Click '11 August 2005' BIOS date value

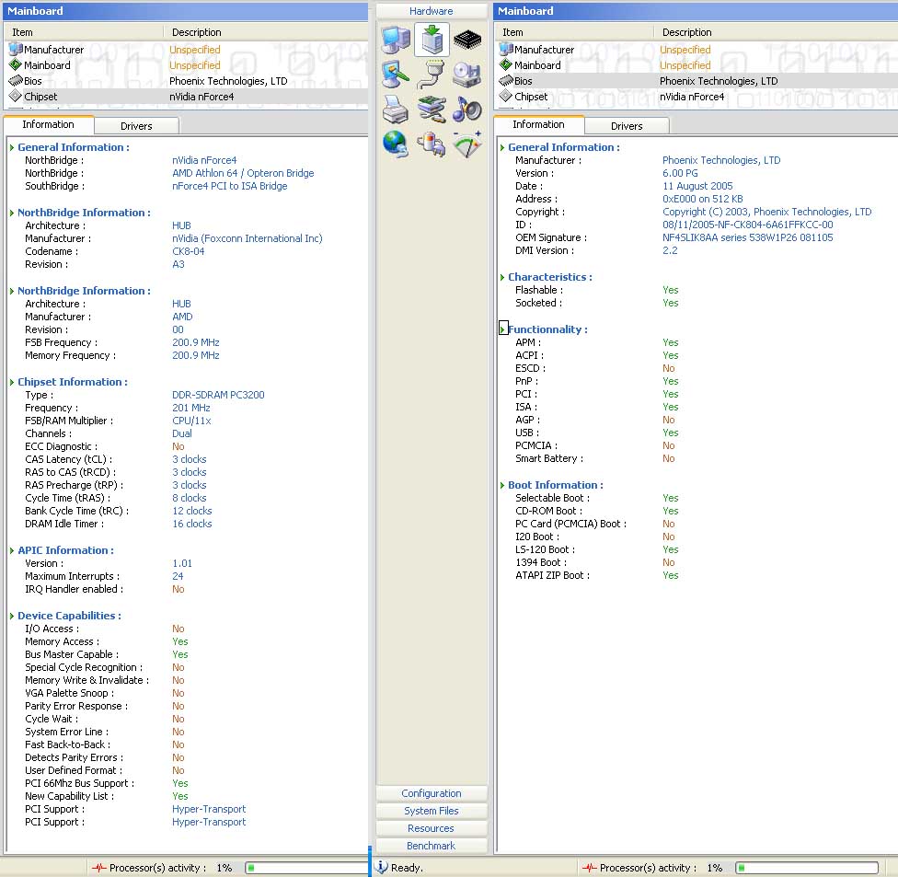click(x=697, y=186)
